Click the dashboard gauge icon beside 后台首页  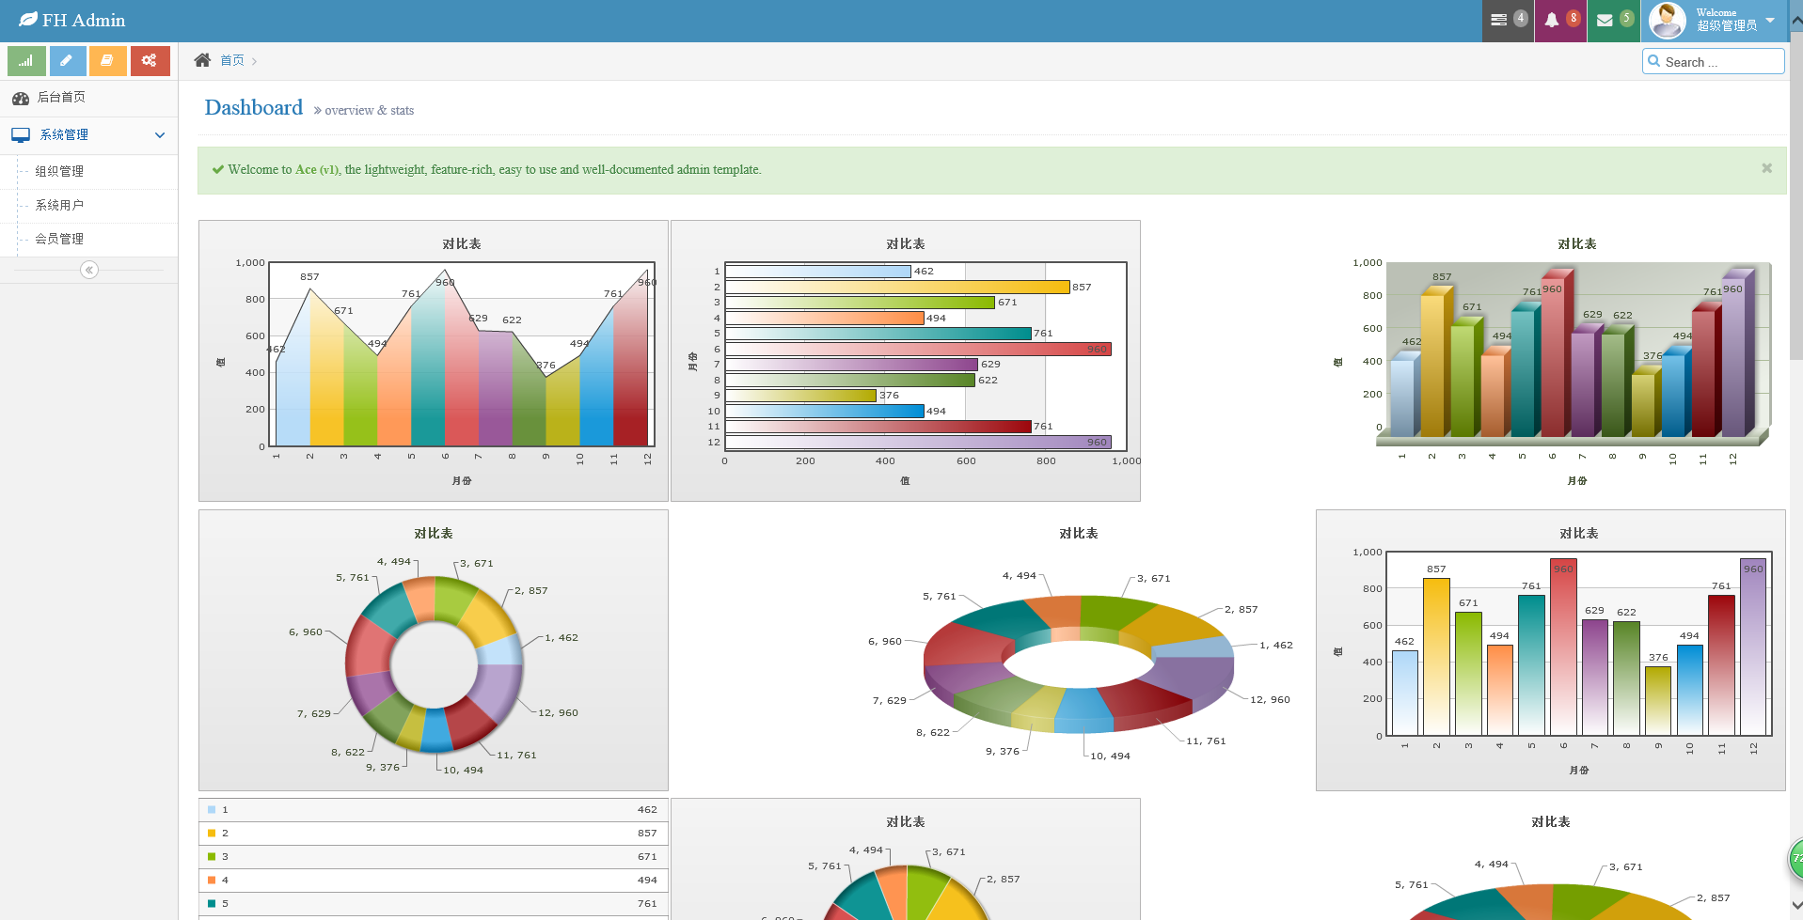21,98
